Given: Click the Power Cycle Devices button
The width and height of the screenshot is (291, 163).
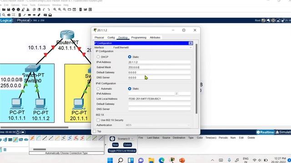Looking at the screenshot, I should (18, 132).
